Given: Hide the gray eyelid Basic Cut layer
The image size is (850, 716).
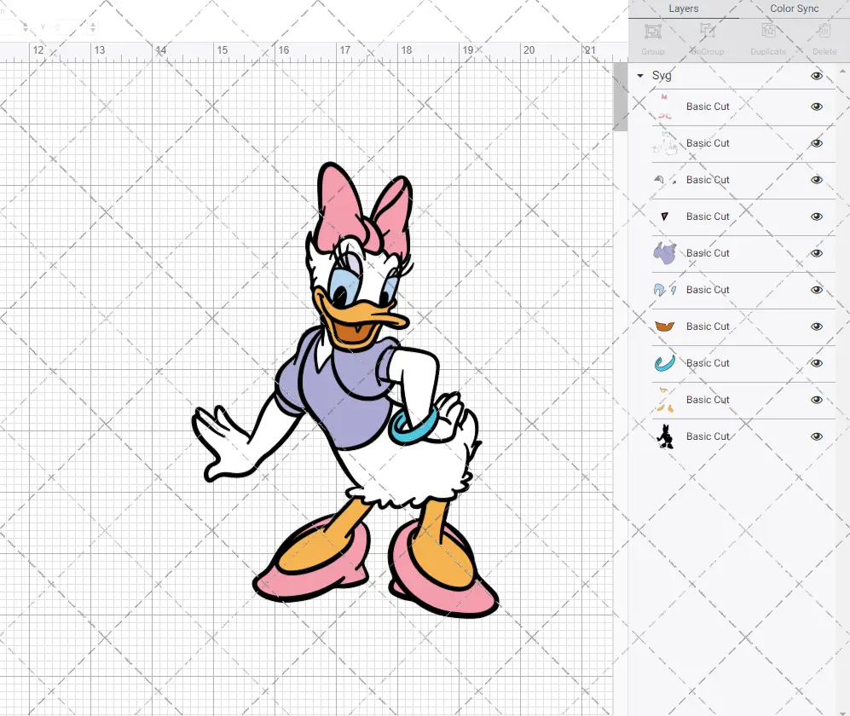Looking at the screenshot, I should (x=817, y=180).
